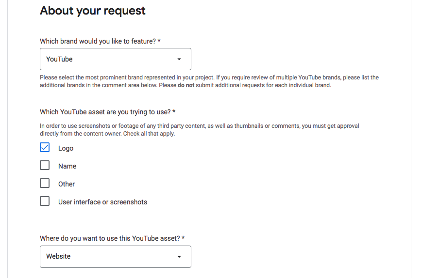Viewport: 422px width, 278px height.
Task: Click the selected 'YouTube' value text
Action: pos(59,59)
